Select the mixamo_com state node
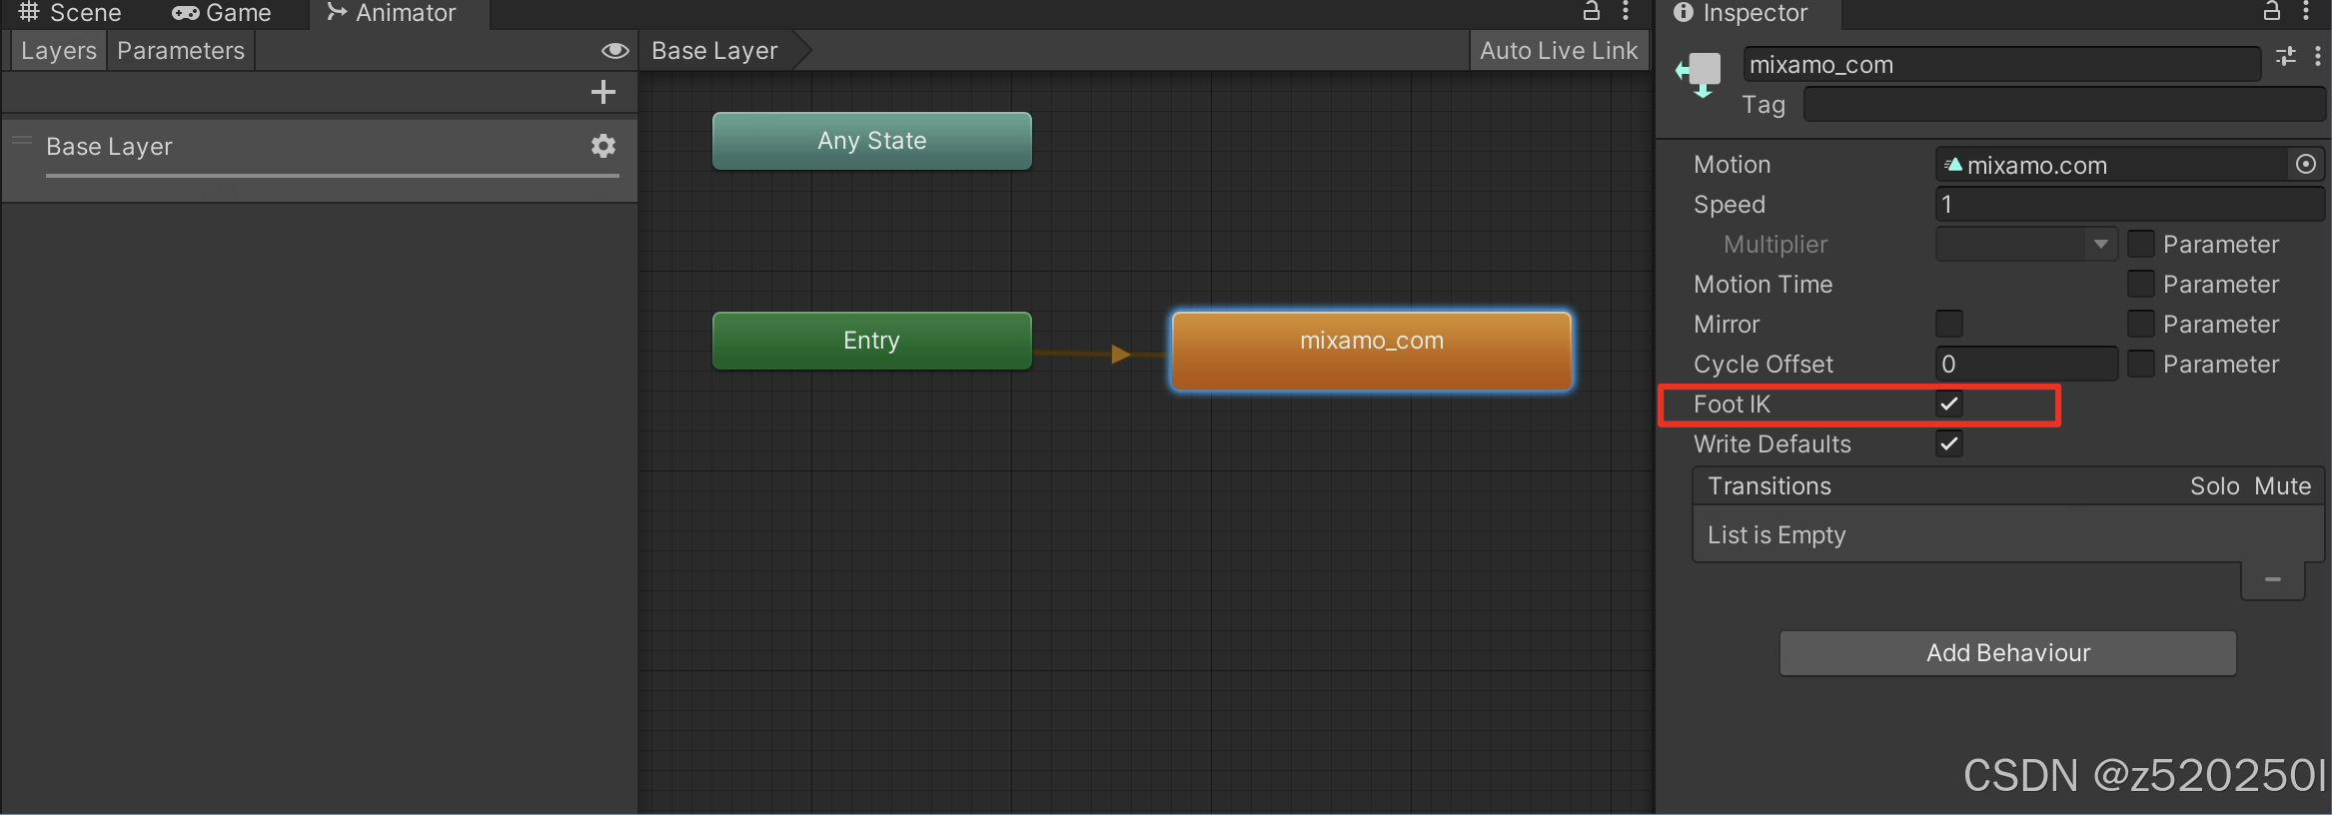The height and width of the screenshot is (815, 2332). 1372,350
